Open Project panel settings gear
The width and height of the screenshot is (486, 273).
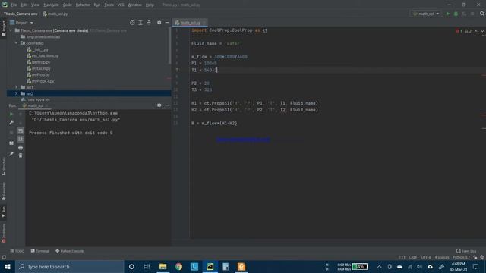tap(159, 23)
